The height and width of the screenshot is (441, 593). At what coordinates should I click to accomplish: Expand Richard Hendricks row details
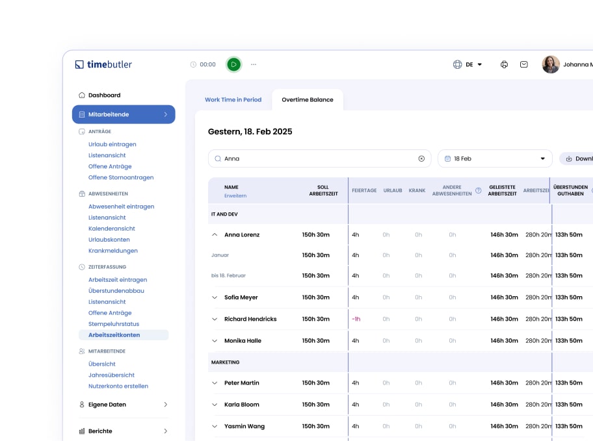click(x=215, y=319)
